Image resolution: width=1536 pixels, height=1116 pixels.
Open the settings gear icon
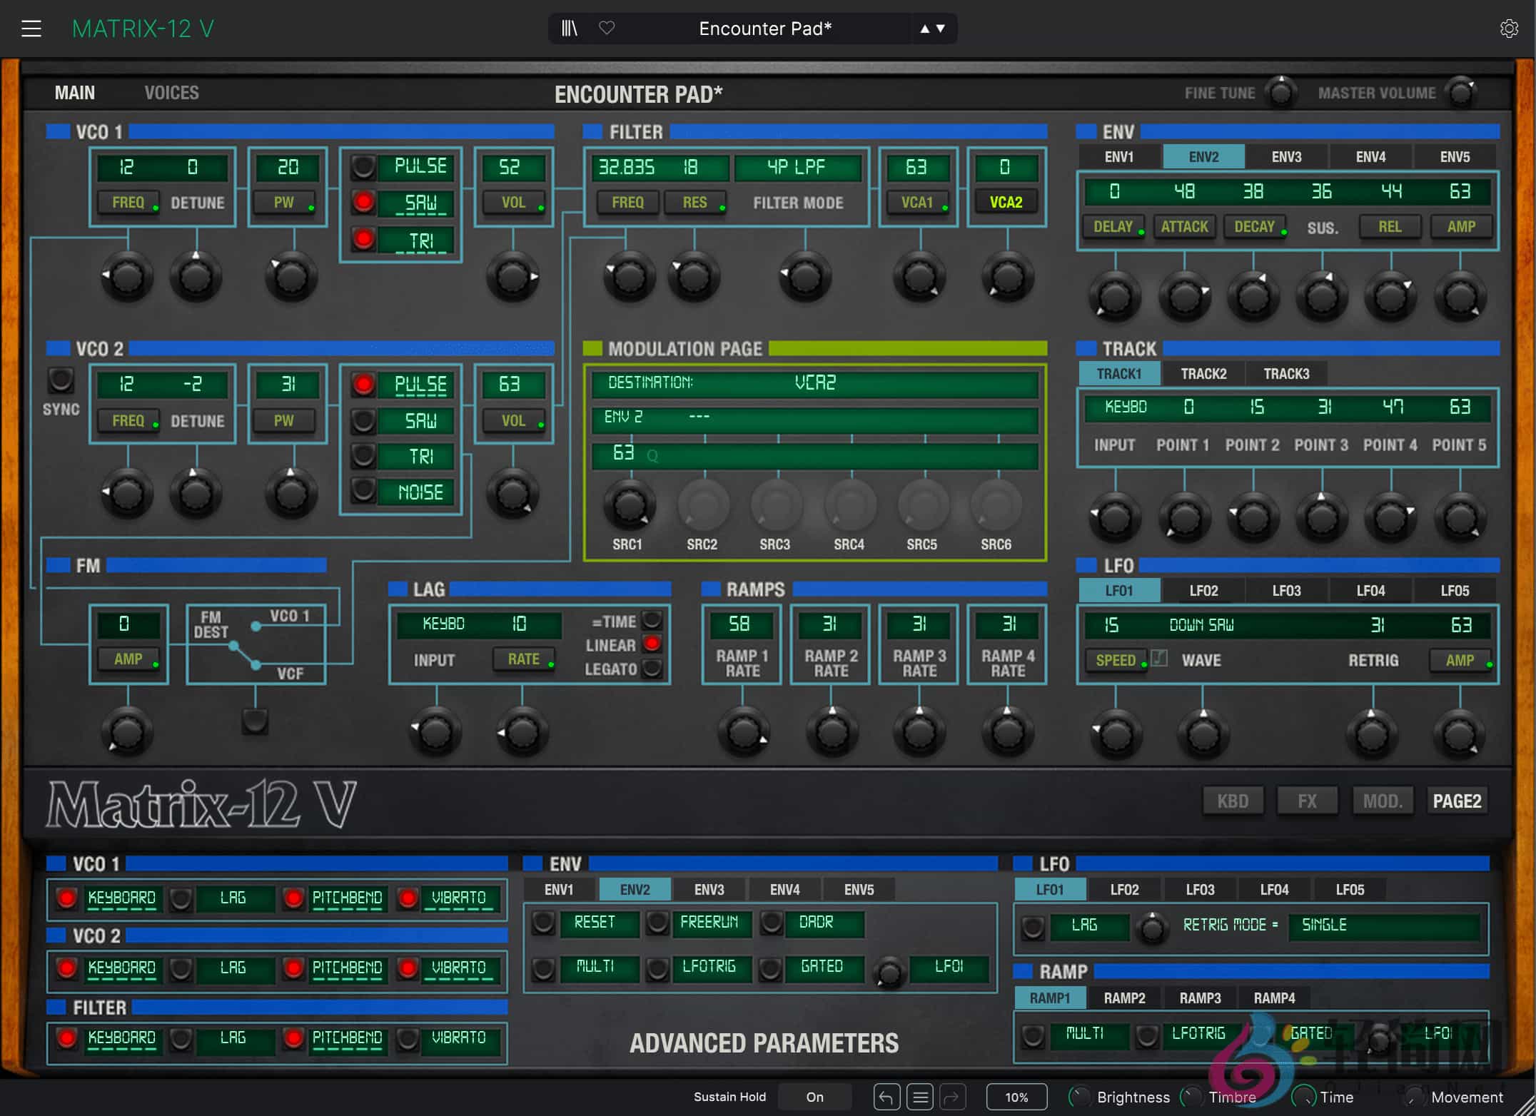point(1508,29)
